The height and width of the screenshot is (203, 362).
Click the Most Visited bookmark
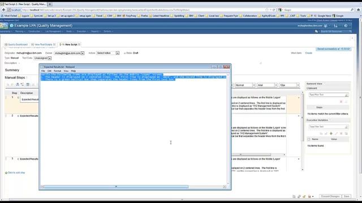click(9, 16)
